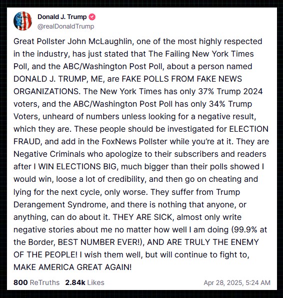View the 800 ReTruths list
283x298 pixels.
tap(36, 282)
